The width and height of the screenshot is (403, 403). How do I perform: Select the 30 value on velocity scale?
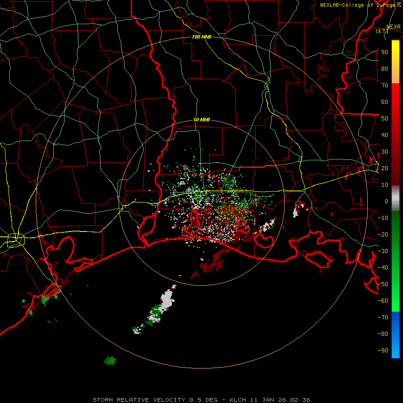coord(385,152)
